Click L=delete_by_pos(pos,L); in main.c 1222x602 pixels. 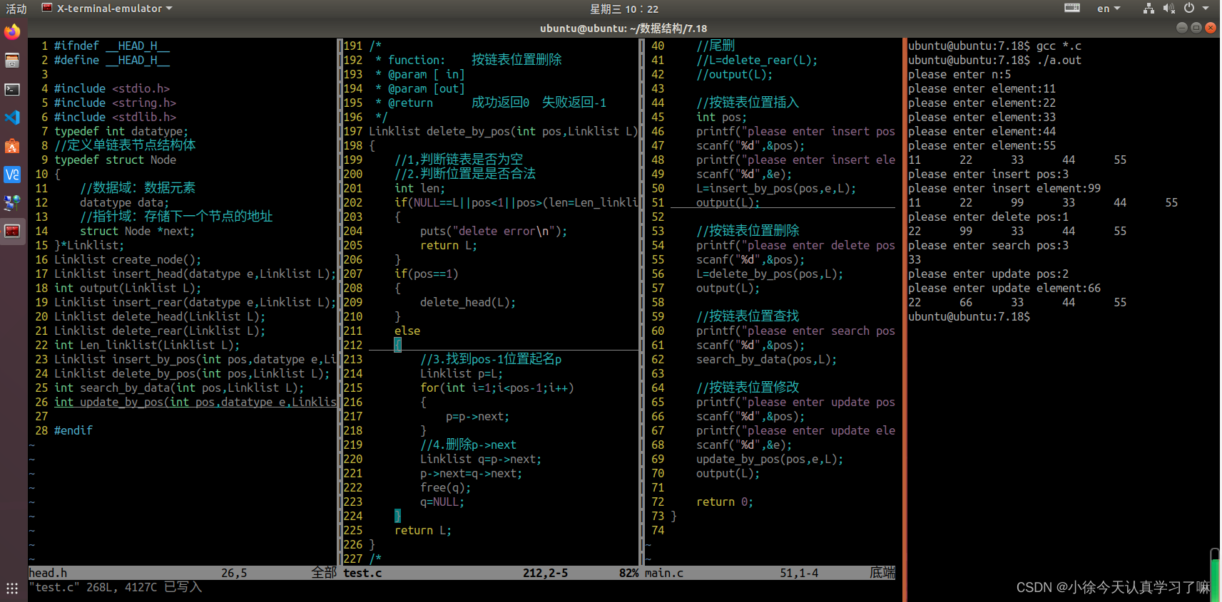770,274
